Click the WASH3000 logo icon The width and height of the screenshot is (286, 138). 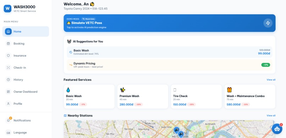pos(7,8)
